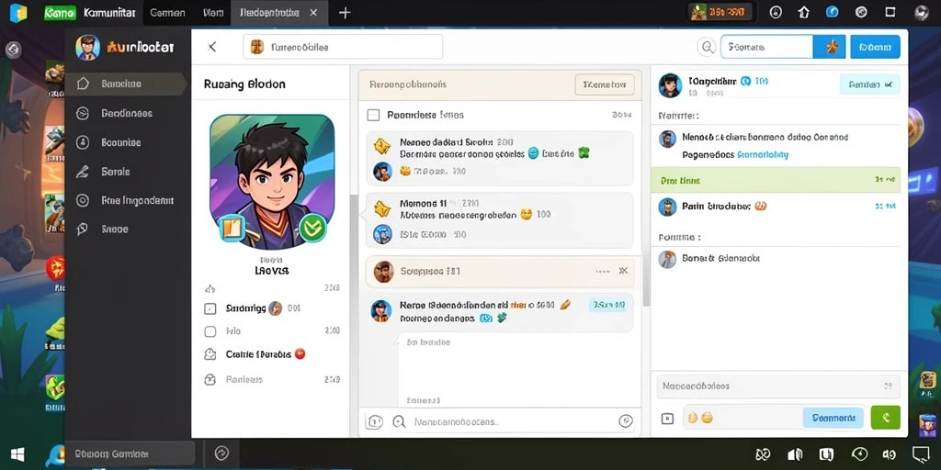
Task: Click the taskbar search box
Action: click(130, 453)
